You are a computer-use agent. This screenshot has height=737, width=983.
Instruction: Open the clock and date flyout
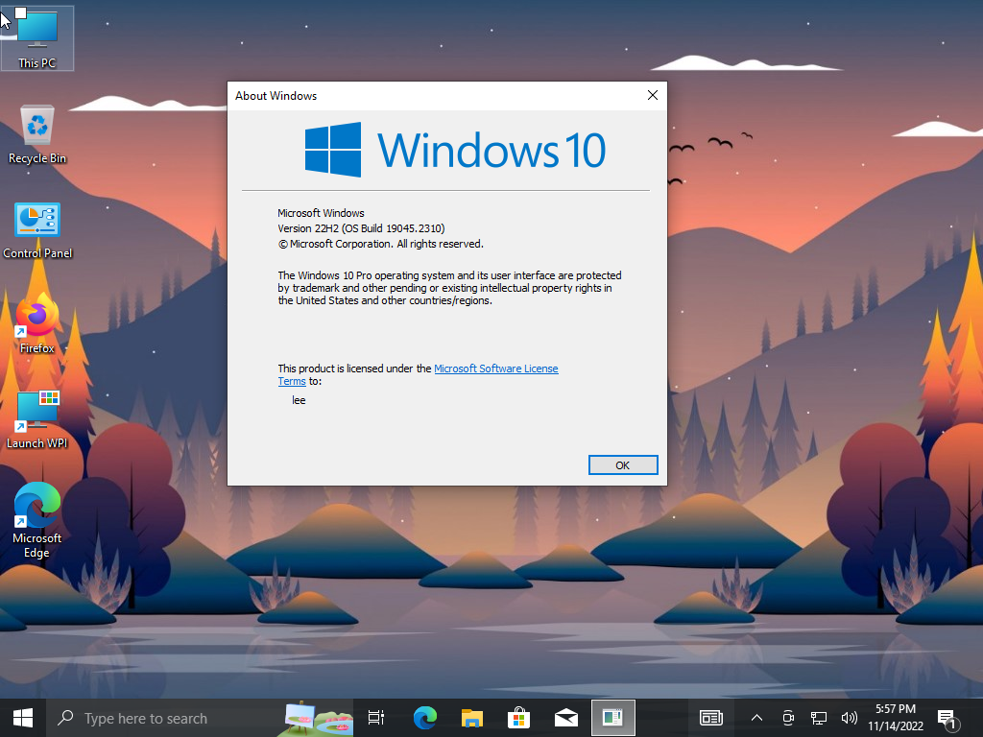click(x=896, y=718)
